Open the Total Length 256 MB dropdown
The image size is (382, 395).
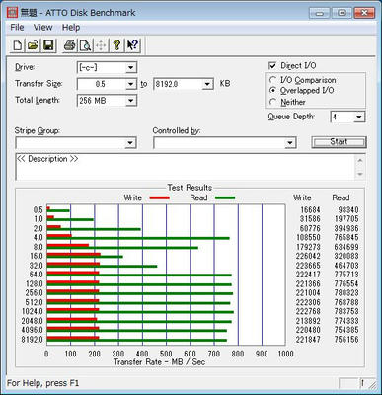(x=131, y=101)
